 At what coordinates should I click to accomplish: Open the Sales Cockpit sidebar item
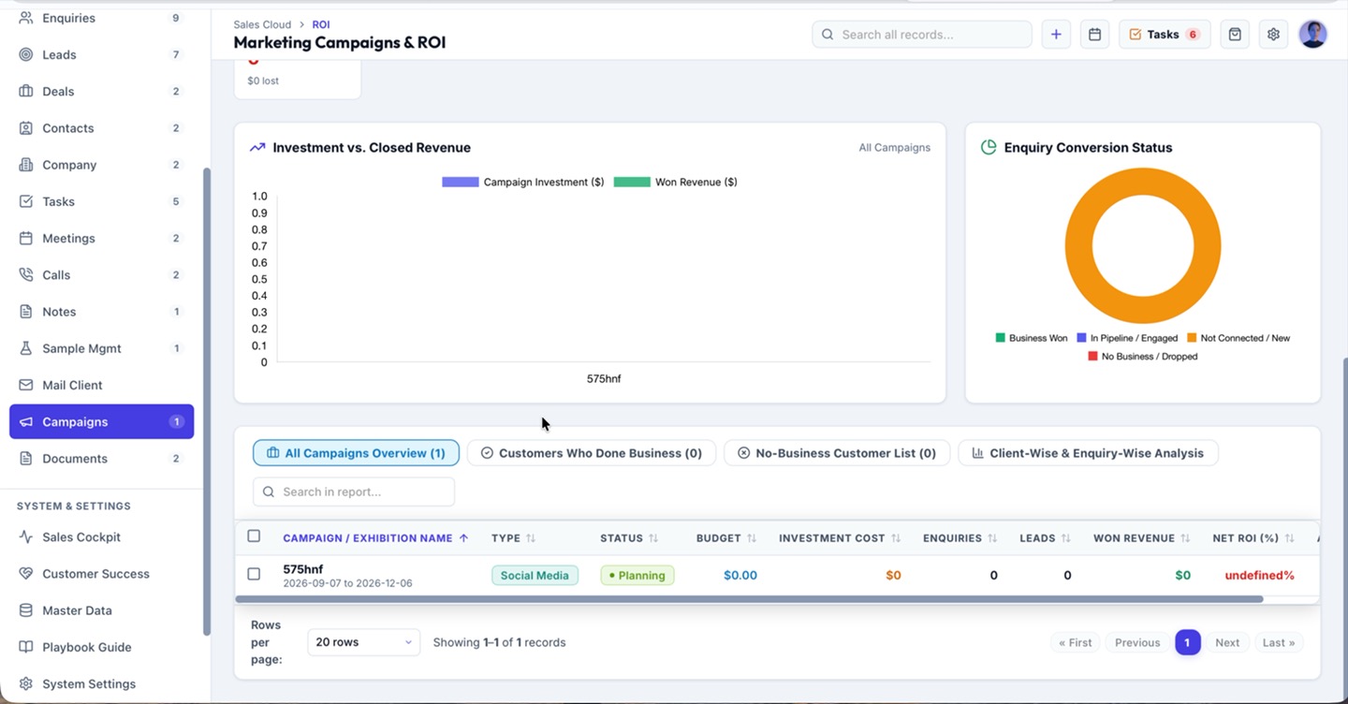pos(101,537)
